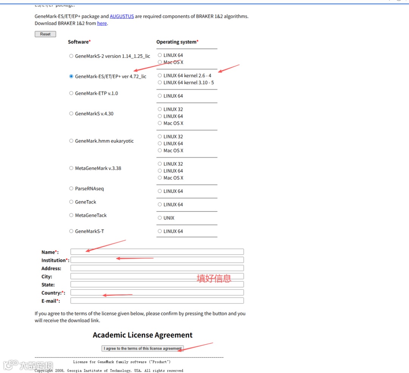Follow the 'here' BRAKER download link
Viewport: 409px width, 373px height.
[102, 23]
